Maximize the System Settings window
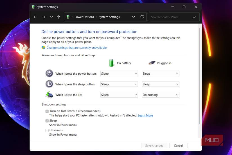Image resolution: width=232 pixels, height=155 pixels. coord(184,7)
